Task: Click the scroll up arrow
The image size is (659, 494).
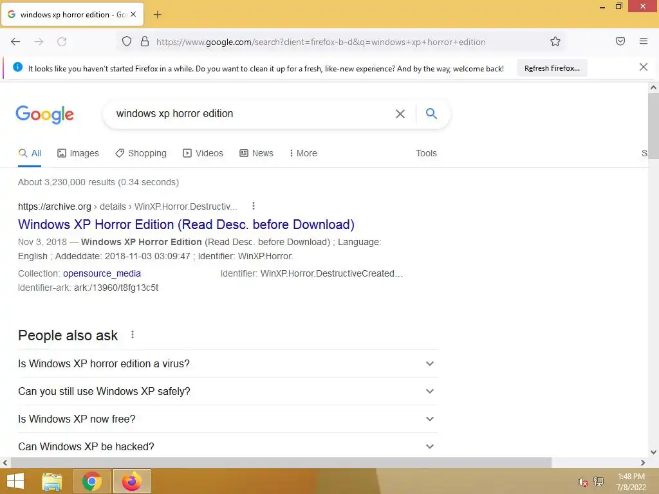Action: pos(653,87)
